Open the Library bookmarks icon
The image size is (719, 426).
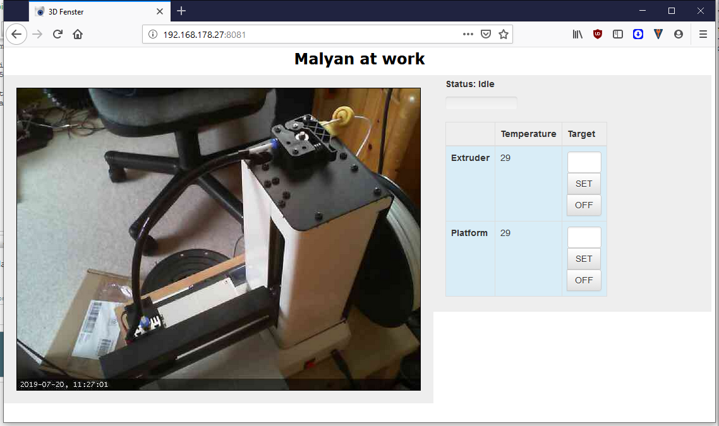pos(577,34)
